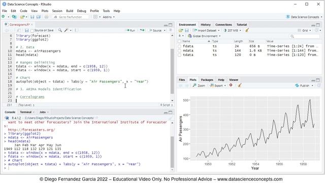This screenshot has width=325, height=183.
Task: Click the Re-run previous code region icon
Action: (142, 30)
